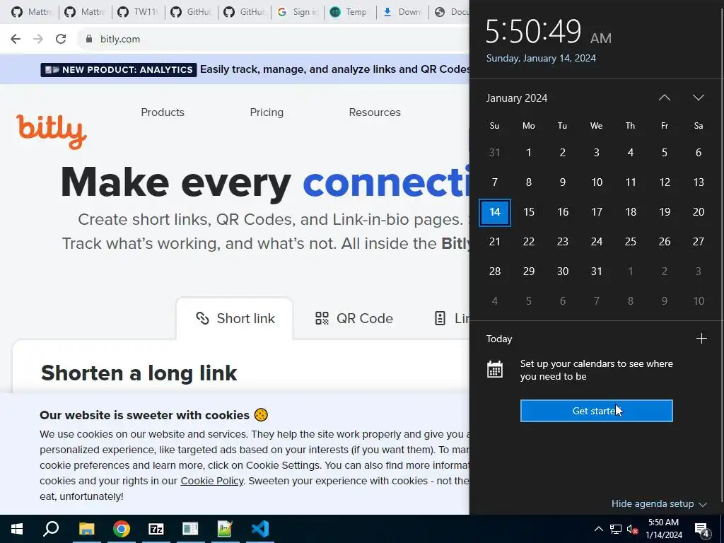
Task: Click the network icon in system tray
Action: pyautogui.click(x=616, y=529)
